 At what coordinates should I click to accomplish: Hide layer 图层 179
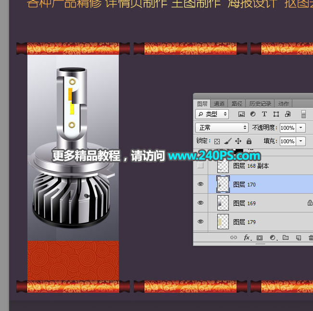(x=200, y=222)
